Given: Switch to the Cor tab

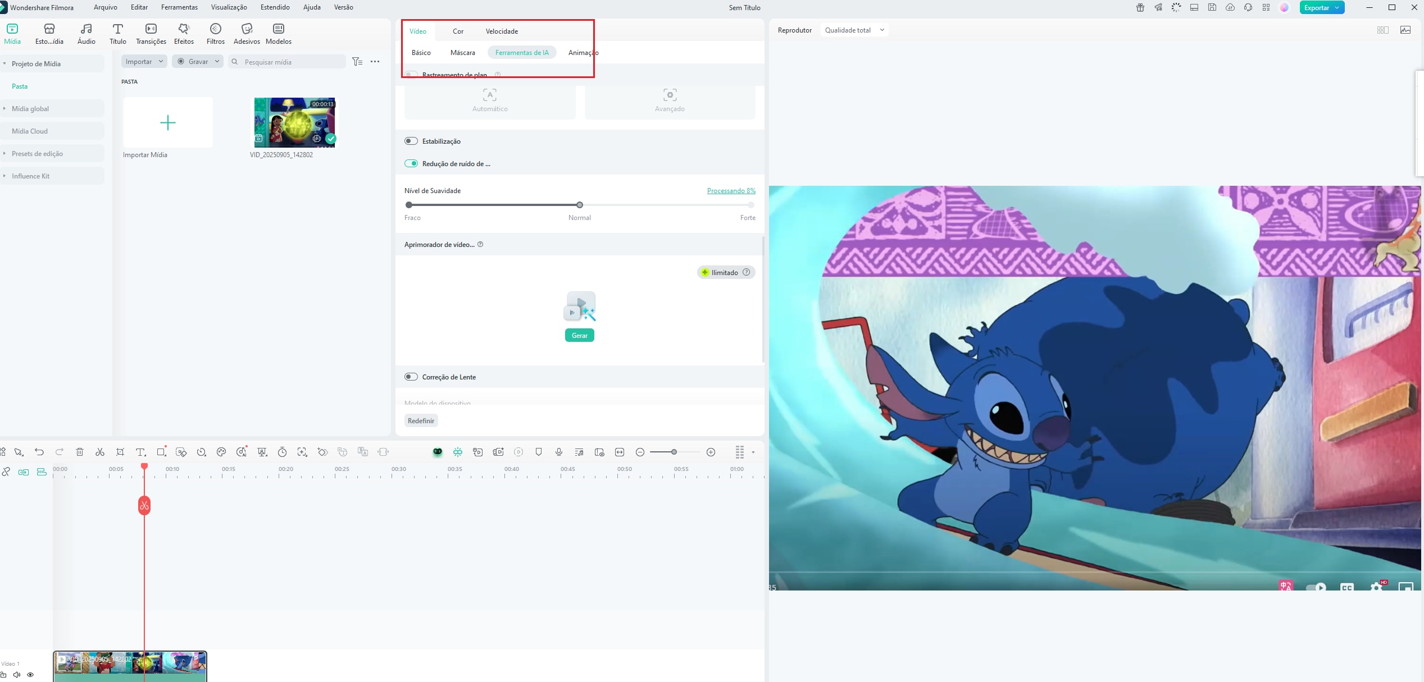Looking at the screenshot, I should coord(458,31).
